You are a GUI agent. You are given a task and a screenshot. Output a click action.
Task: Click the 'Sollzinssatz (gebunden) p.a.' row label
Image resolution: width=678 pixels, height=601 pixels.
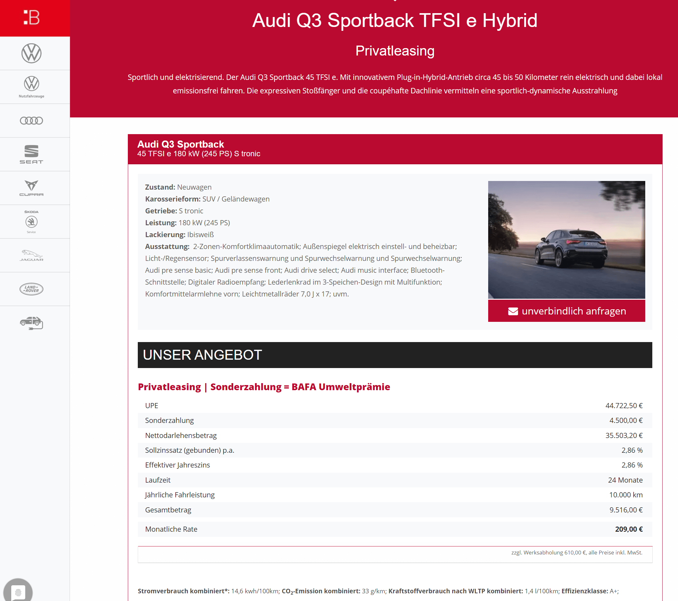coord(189,450)
